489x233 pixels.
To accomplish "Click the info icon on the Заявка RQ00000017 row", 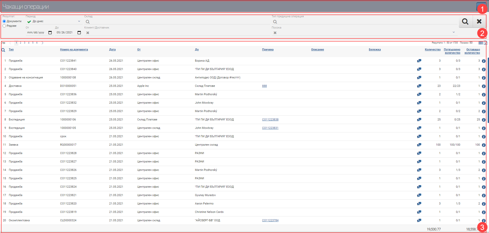I will point(484,145).
